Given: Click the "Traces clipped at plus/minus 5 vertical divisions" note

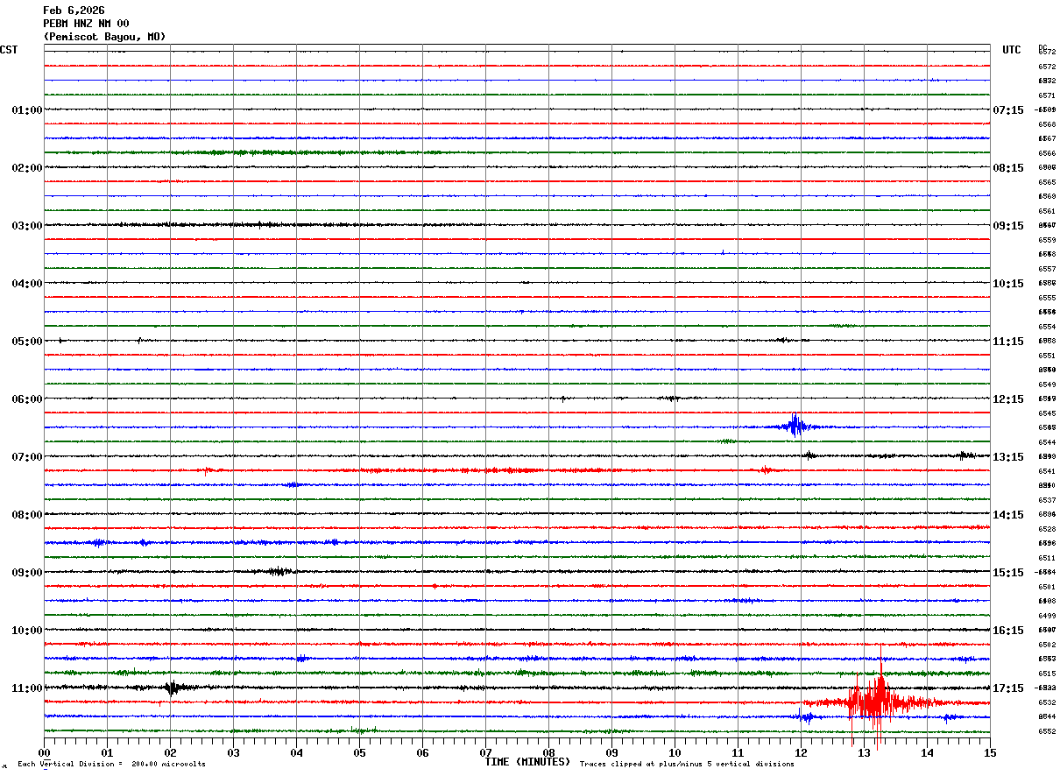Looking at the screenshot, I should [x=687, y=765].
